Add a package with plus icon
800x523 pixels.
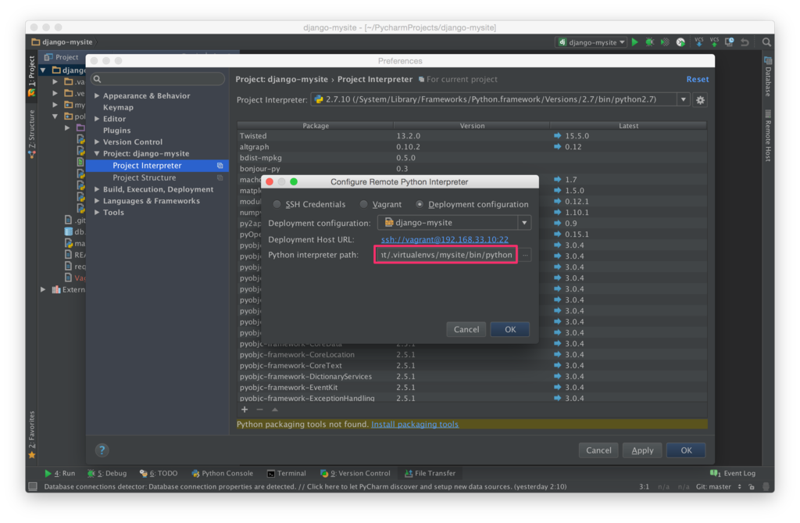point(245,410)
